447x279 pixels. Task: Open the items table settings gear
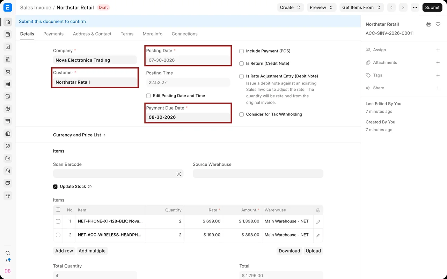tap(318, 210)
